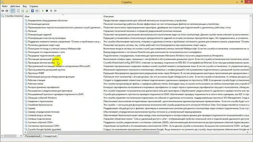Click the Back arrow toolbar icon
The image size is (253, 142).
pyautogui.click(x=3, y=11)
